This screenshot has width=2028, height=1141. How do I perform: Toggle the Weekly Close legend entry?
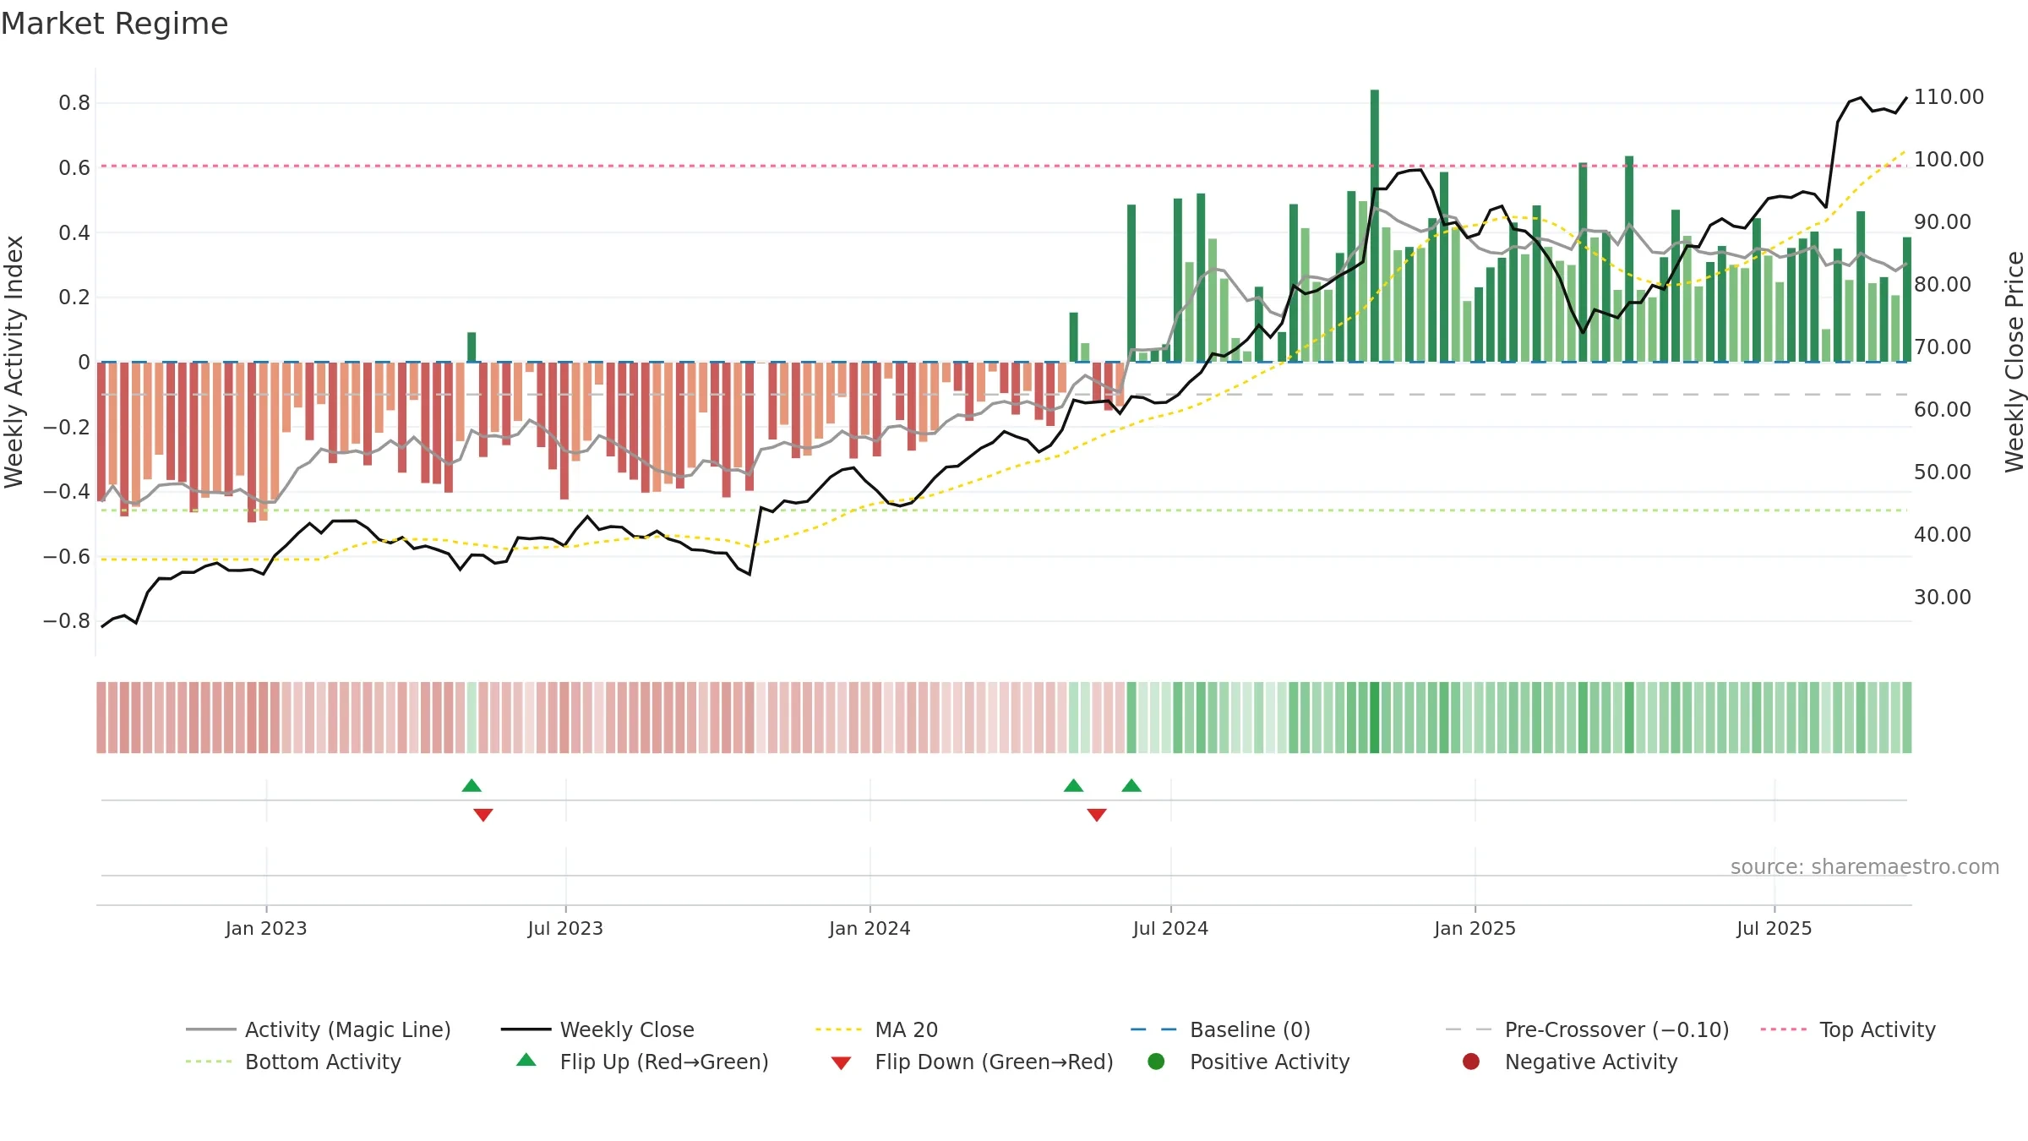(x=597, y=1029)
